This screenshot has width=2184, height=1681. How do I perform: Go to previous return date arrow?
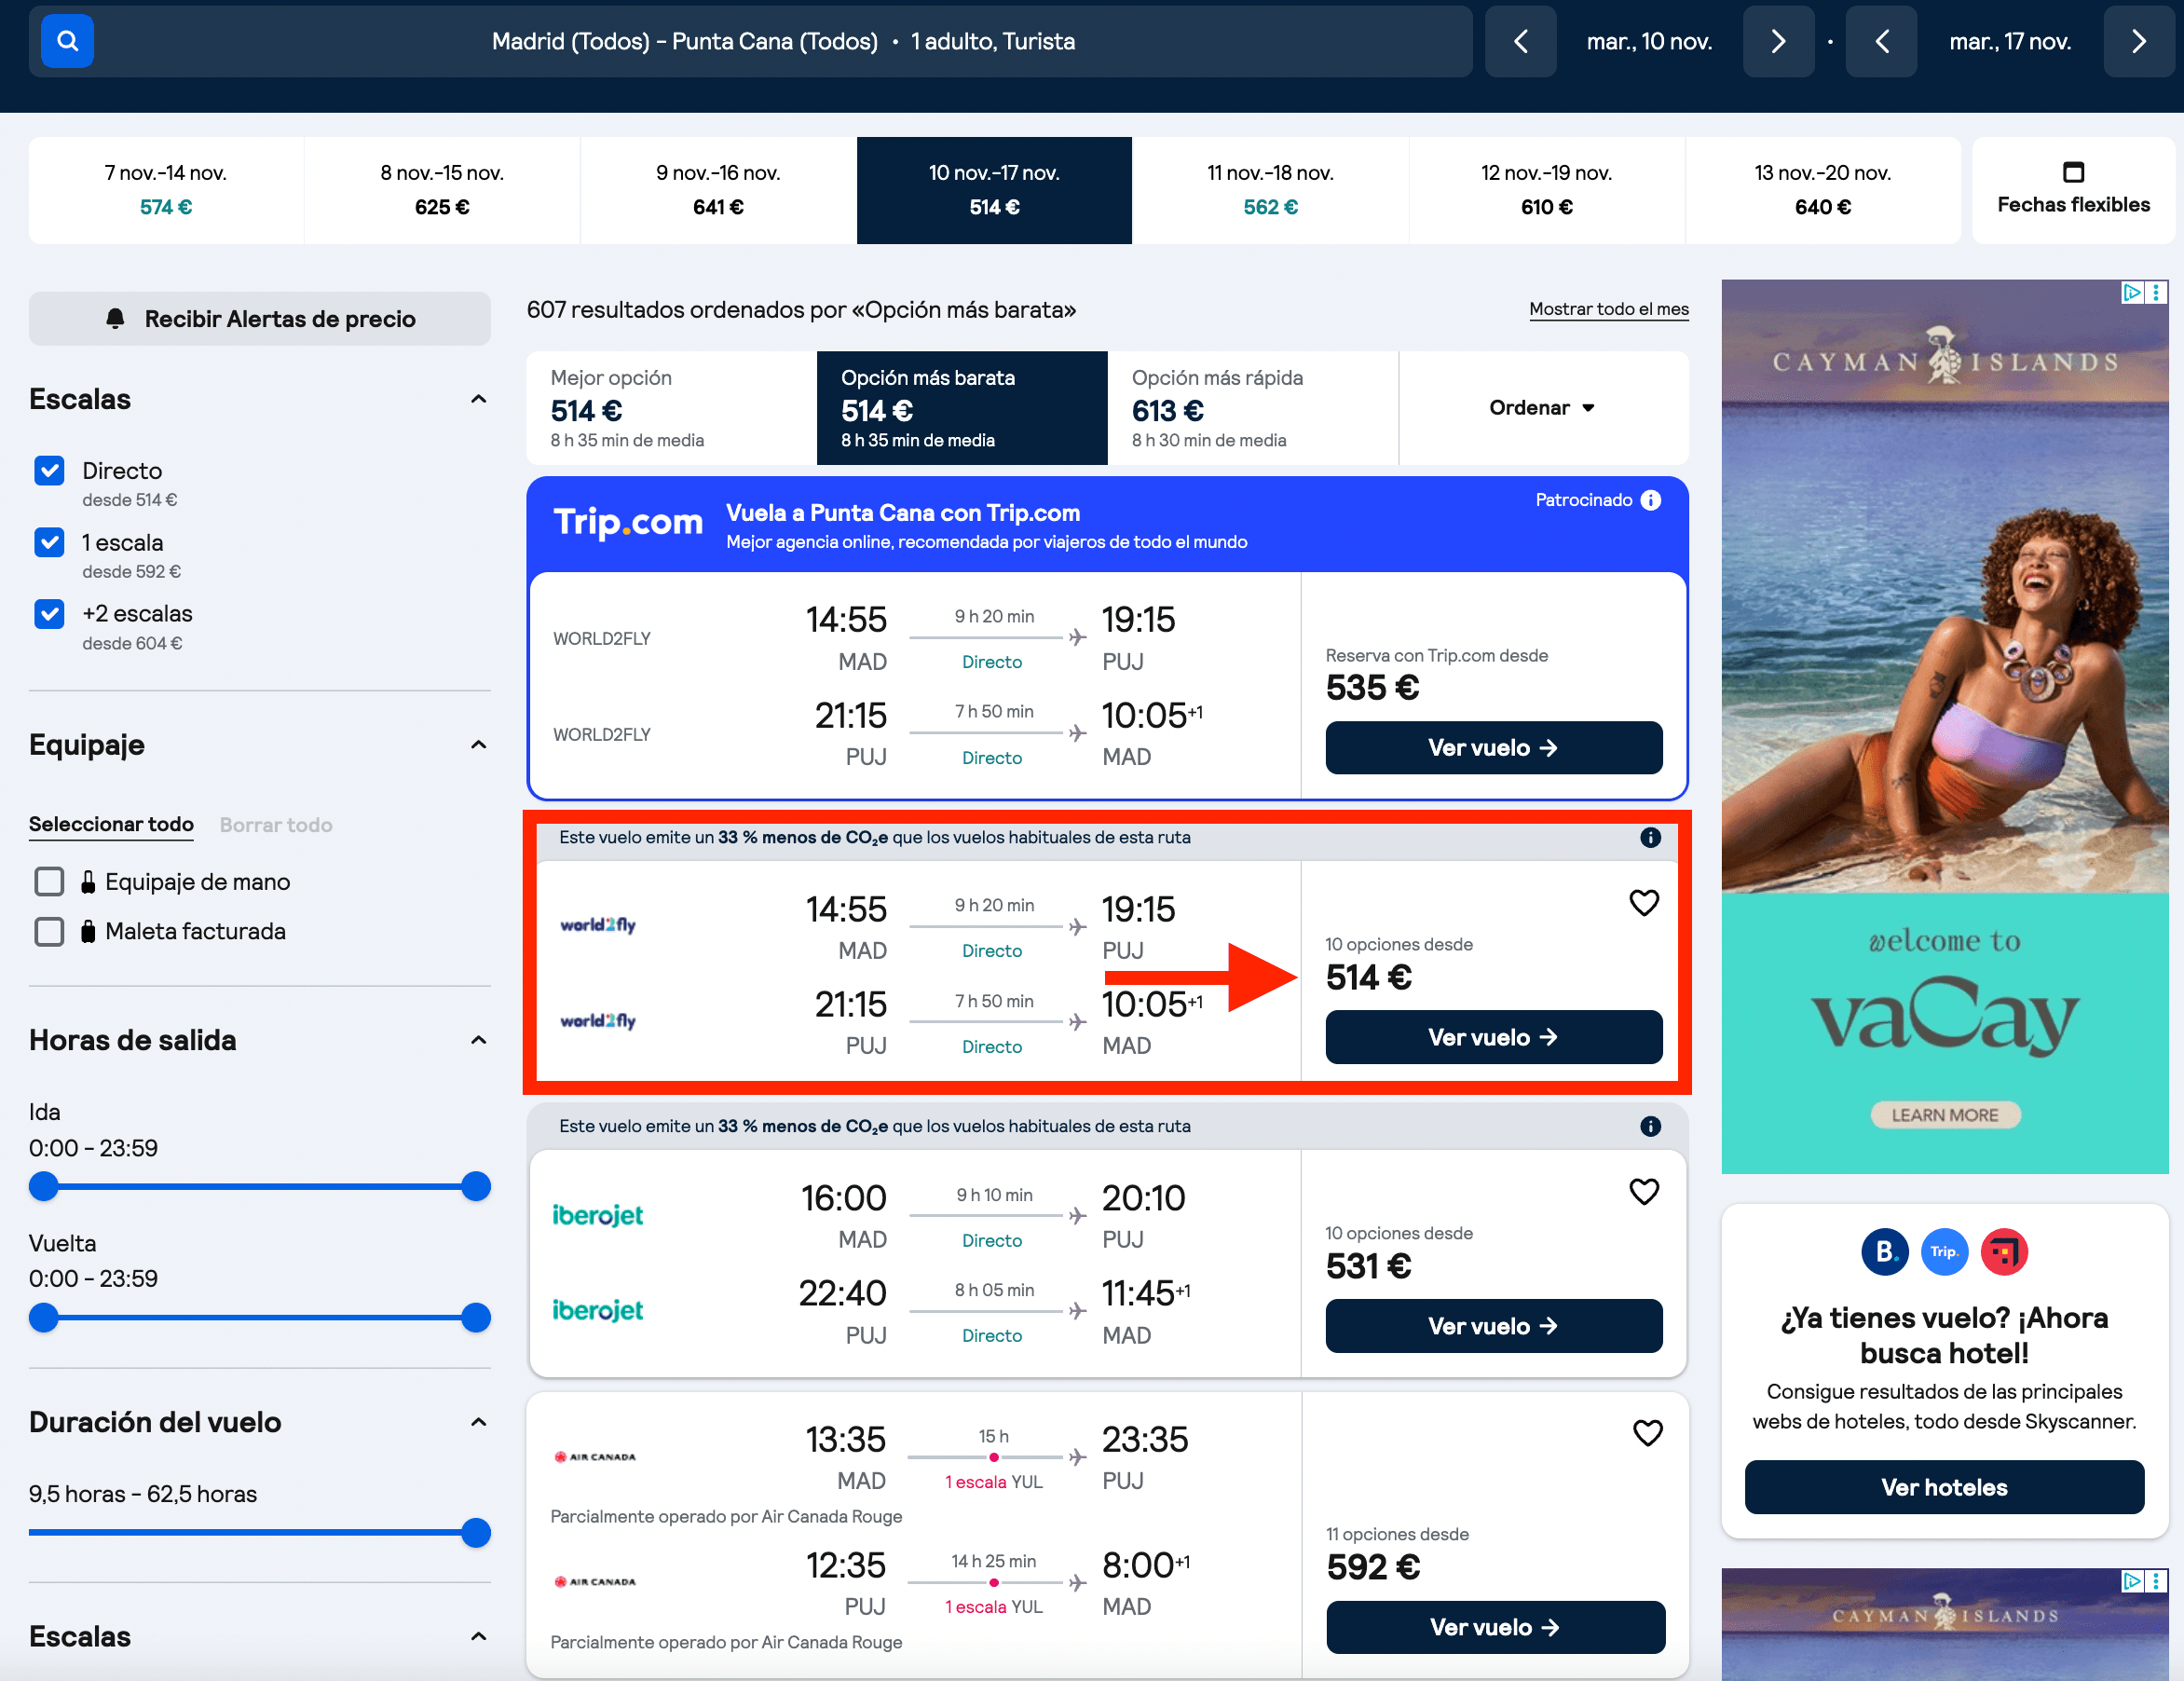click(x=1881, y=41)
